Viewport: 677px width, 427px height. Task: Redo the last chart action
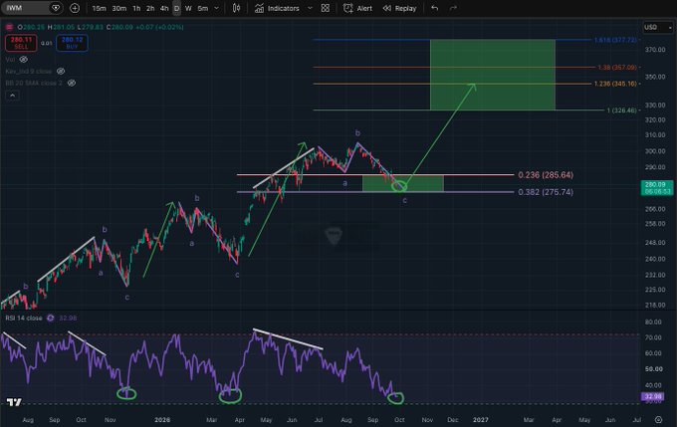tap(453, 8)
